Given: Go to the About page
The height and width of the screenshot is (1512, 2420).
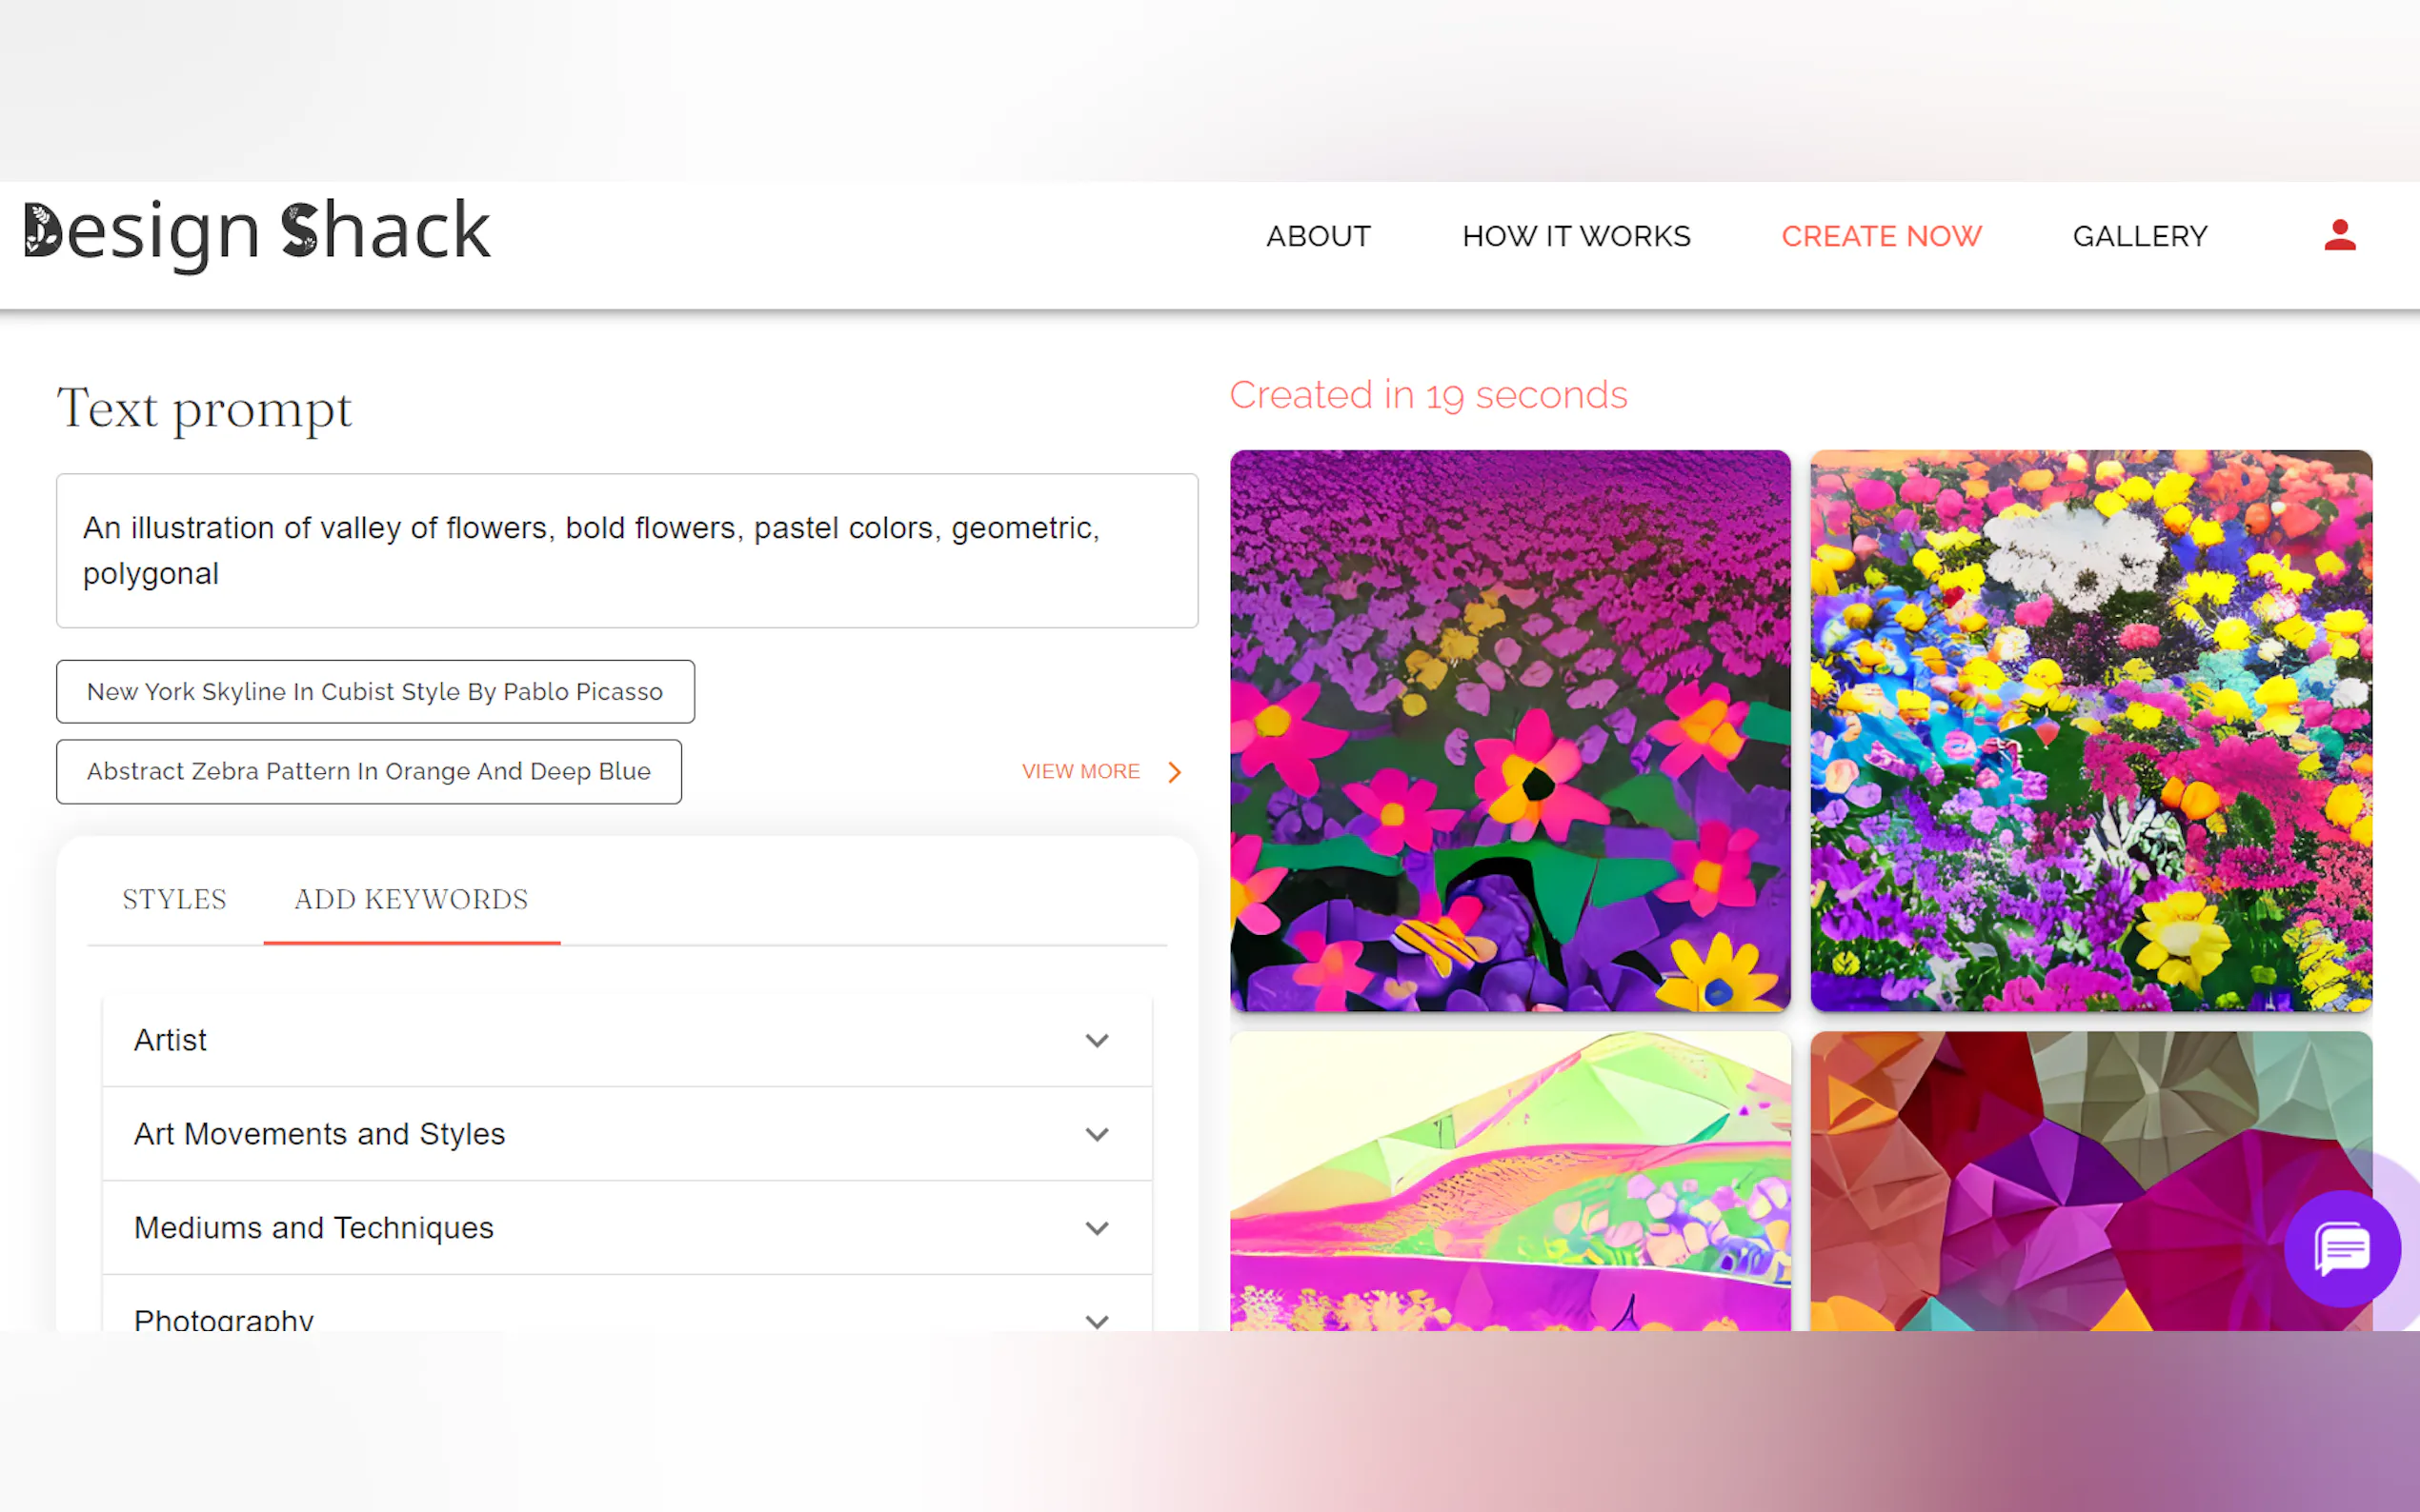Looking at the screenshot, I should tap(1318, 236).
